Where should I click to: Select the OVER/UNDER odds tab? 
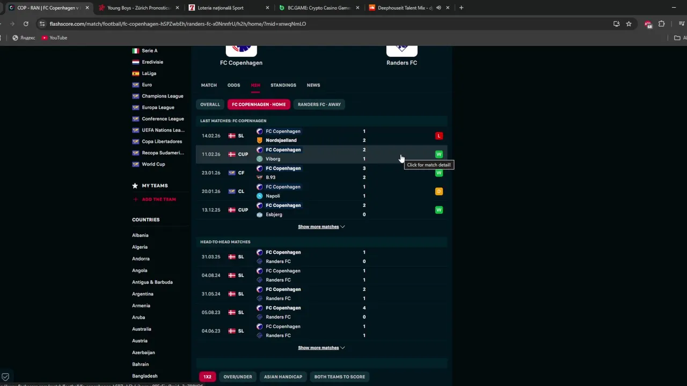pos(238,377)
